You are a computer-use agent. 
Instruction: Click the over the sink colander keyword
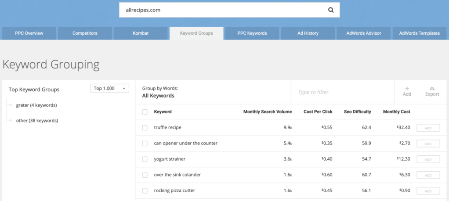[x=177, y=175]
